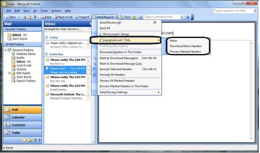Open the help question box dropdown arrow
The width and height of the screenshot is (260, 153).
point(255,10)
